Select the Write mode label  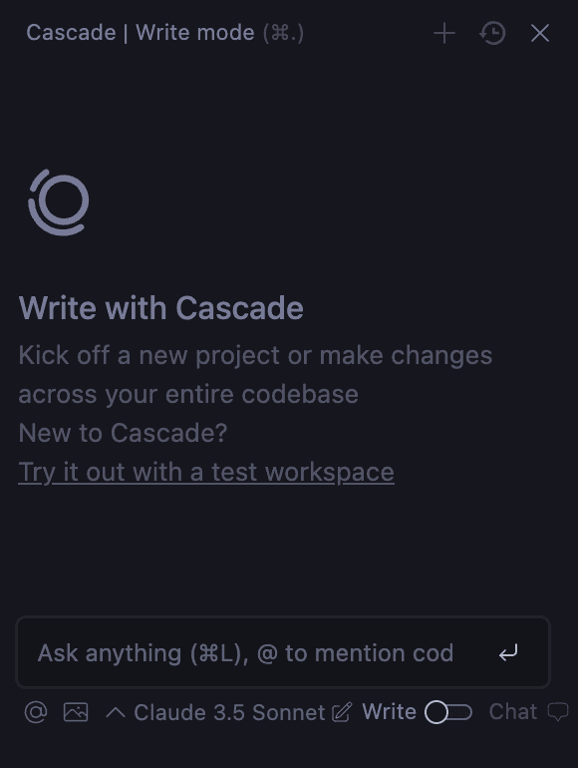(389, 712)
